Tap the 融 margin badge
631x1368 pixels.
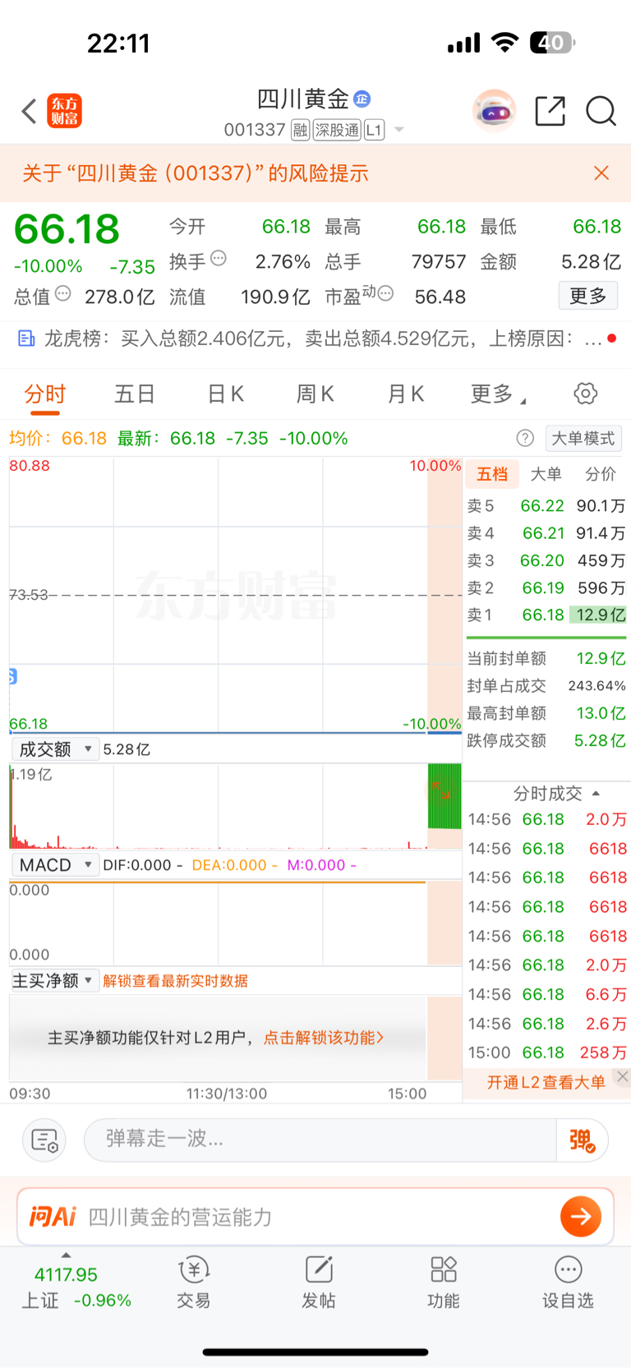click(x=301, y=130)
